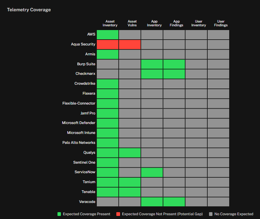Click the Microsoft Intune row label

click(81, 133)
